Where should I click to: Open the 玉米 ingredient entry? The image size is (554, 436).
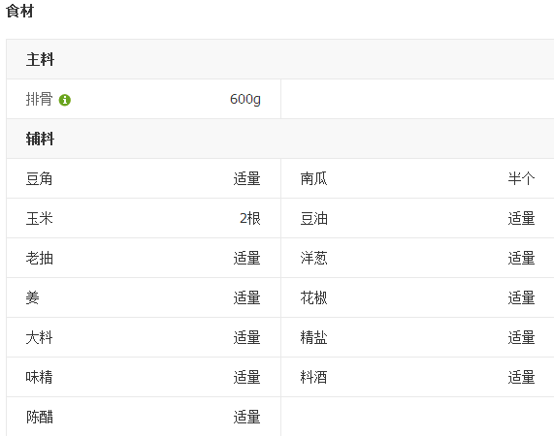coord(39,218)
